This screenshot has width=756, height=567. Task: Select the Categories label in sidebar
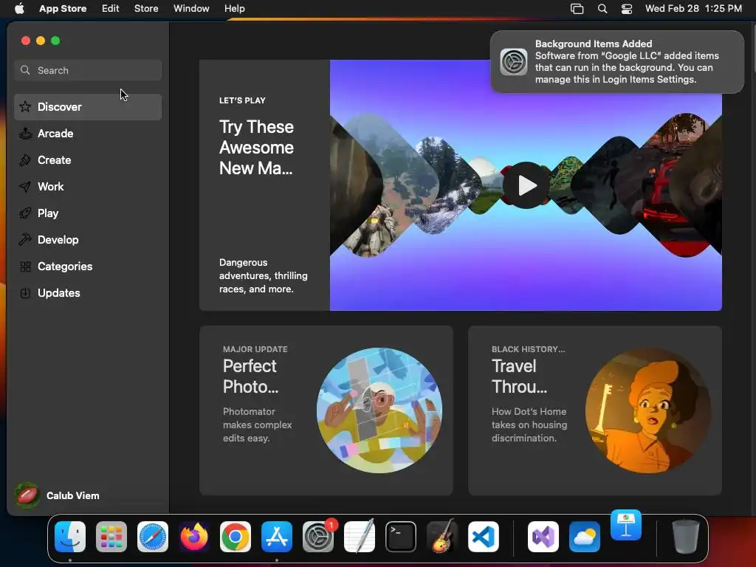pos(65,267)
